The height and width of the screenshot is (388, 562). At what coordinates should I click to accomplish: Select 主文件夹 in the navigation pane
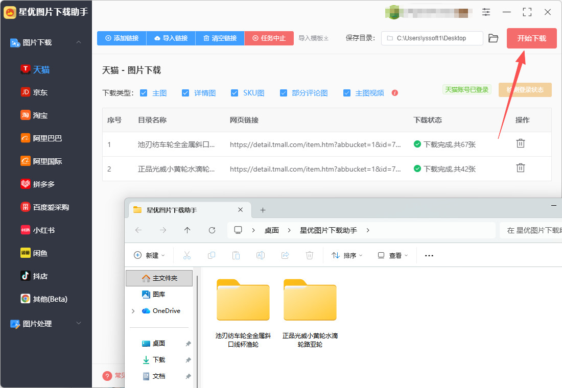pos(159,278)
